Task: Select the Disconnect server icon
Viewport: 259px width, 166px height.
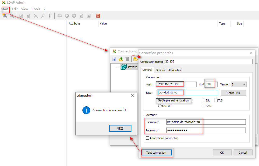Action: click(11, 15)
